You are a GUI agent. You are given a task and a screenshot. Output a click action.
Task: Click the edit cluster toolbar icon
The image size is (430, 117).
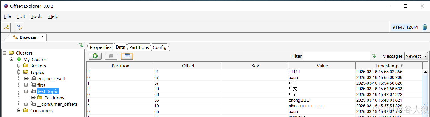tap(20, 27)
